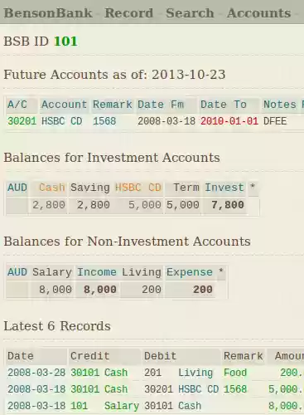Click credit 101 Salary in Latest Records
This screenshot has width=304, height=415.
pos(104,406)
